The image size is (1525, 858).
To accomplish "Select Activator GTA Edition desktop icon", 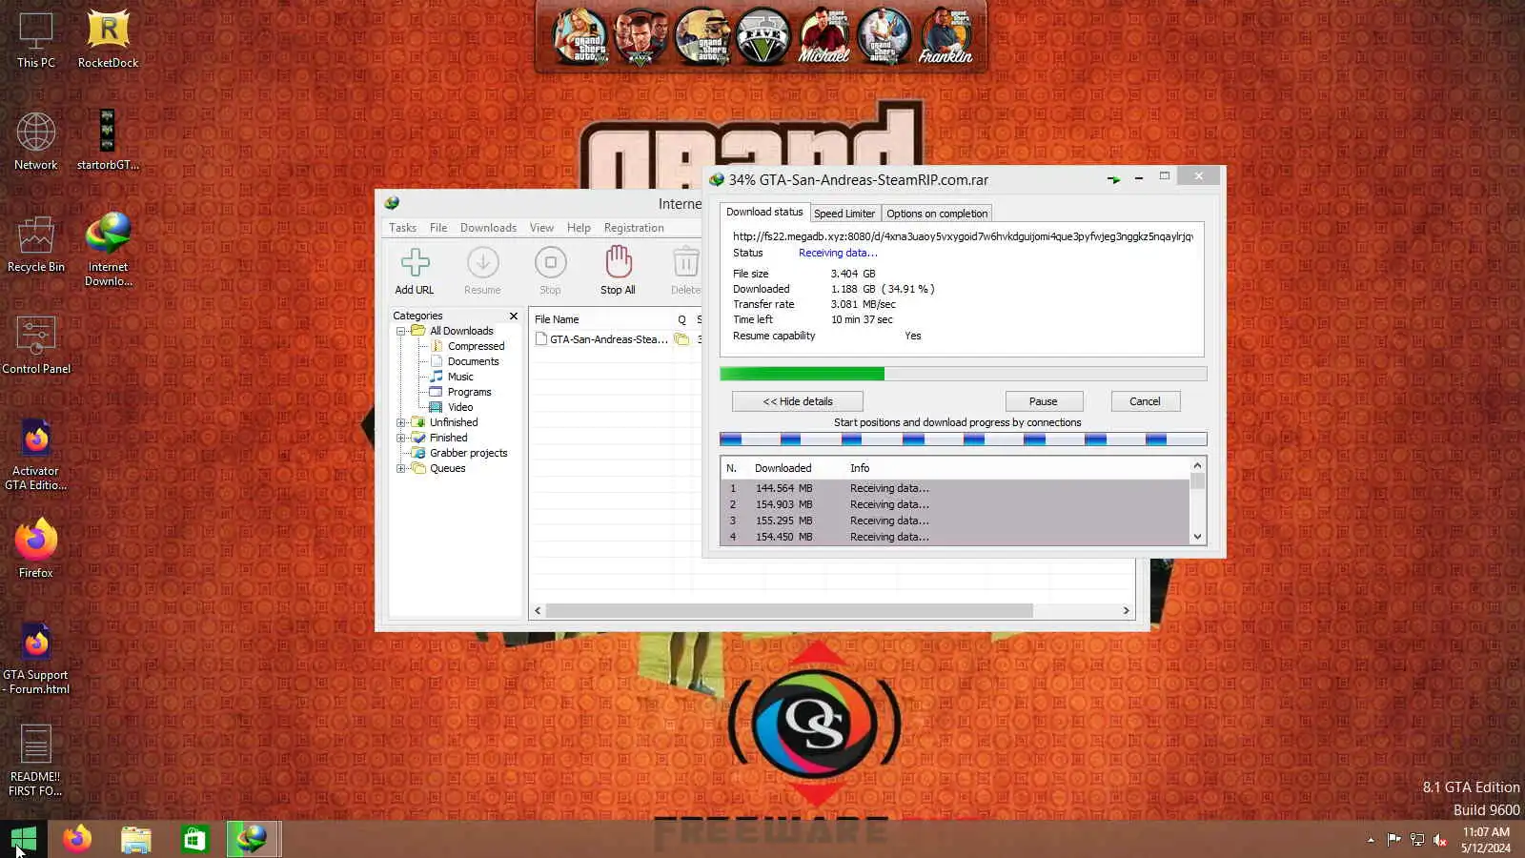I will pos(36,455).
